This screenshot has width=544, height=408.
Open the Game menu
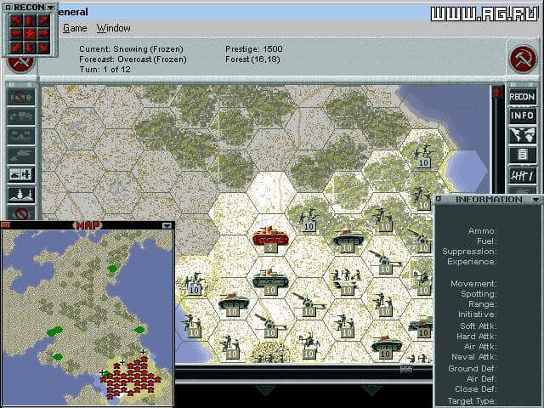point(75,28)
